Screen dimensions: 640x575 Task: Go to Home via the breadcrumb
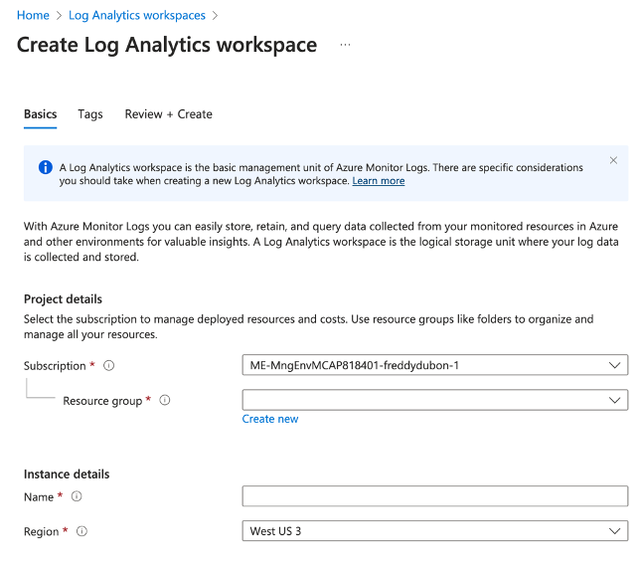tap(33, 15)
